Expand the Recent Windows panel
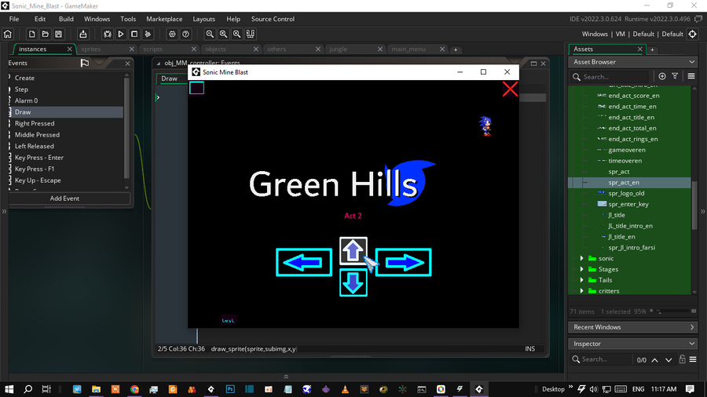This screenshot has height=397, width=707. click(x=633, y=327)
